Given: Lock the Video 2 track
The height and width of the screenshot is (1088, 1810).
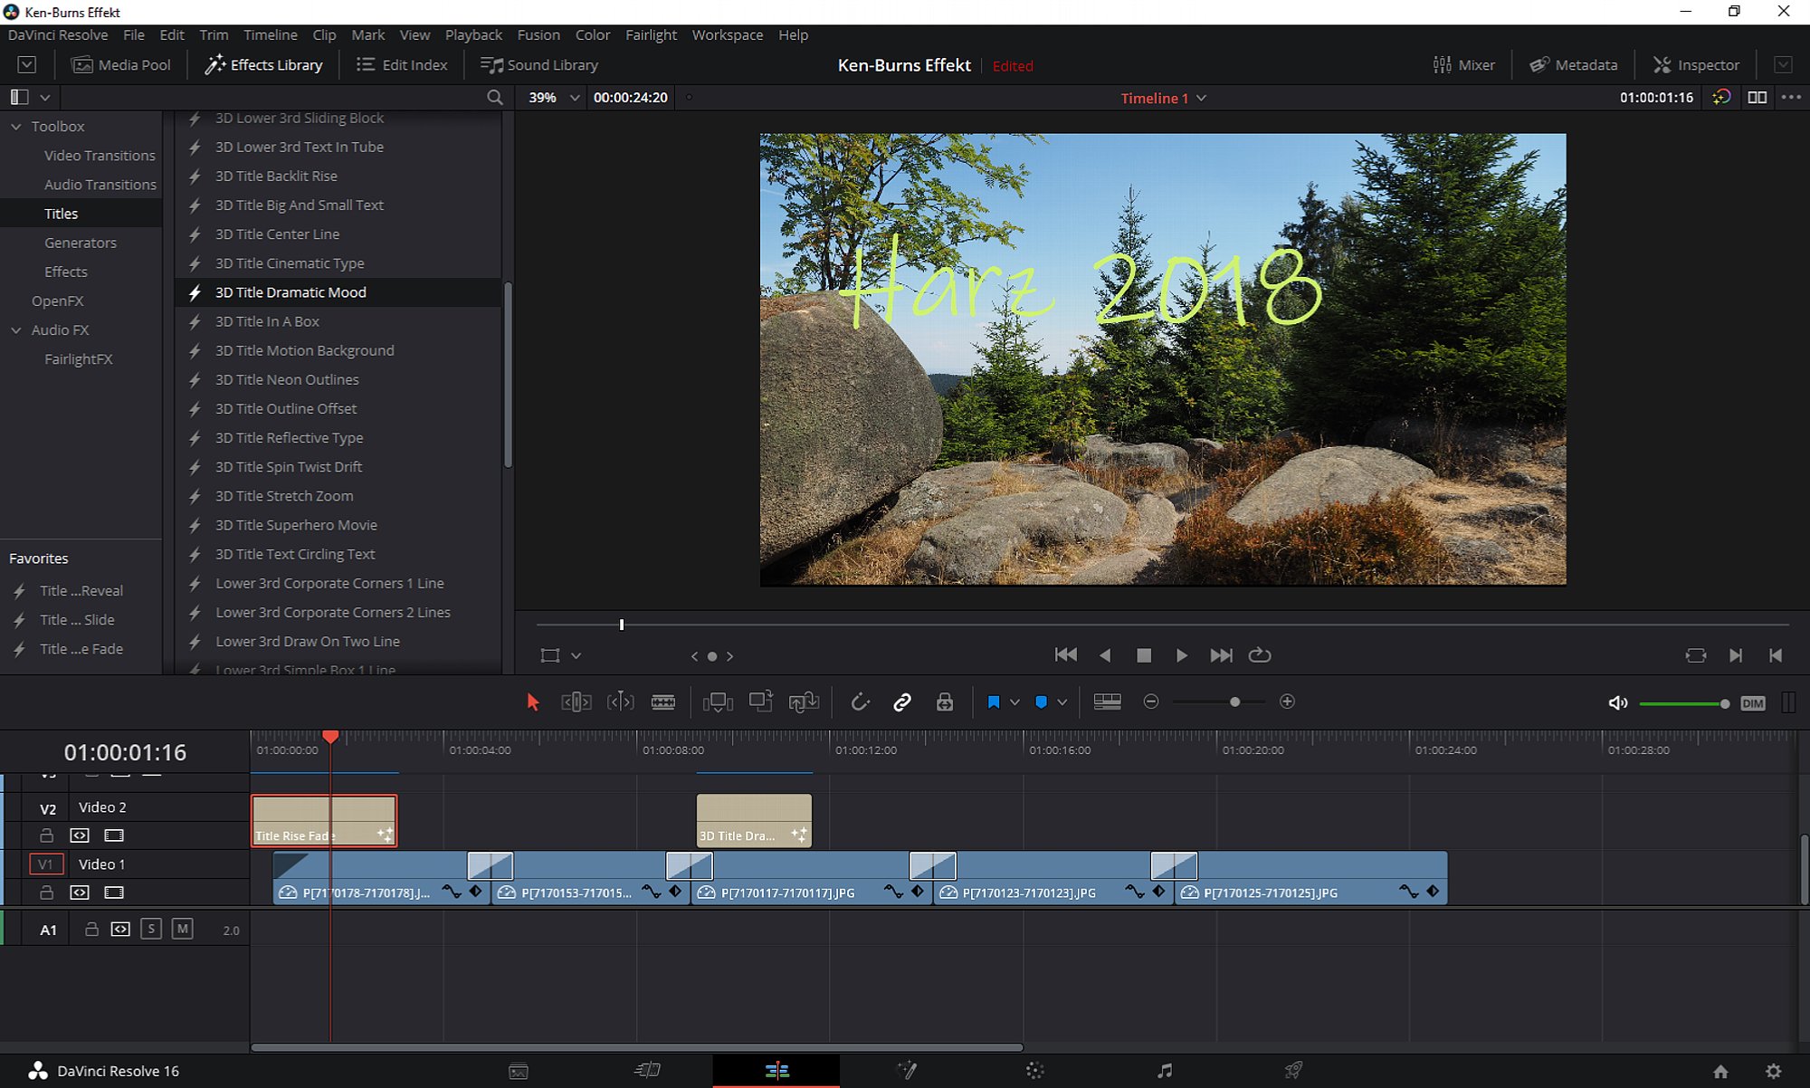Looking at the screenshot, I should [x=47, y=835].
